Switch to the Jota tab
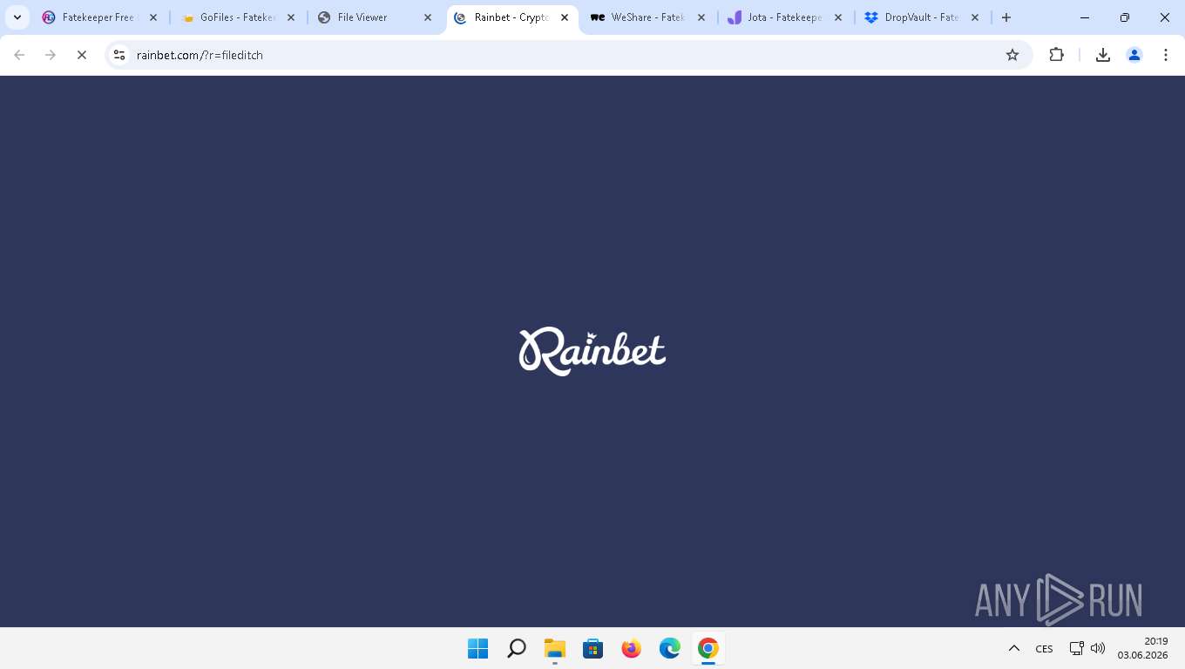Viewport: 1185px width, 669px height. pos(785,17)
